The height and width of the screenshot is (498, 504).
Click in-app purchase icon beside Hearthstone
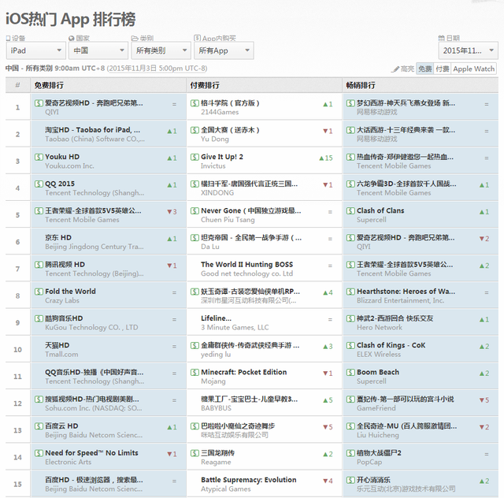(x=350, y=292)
